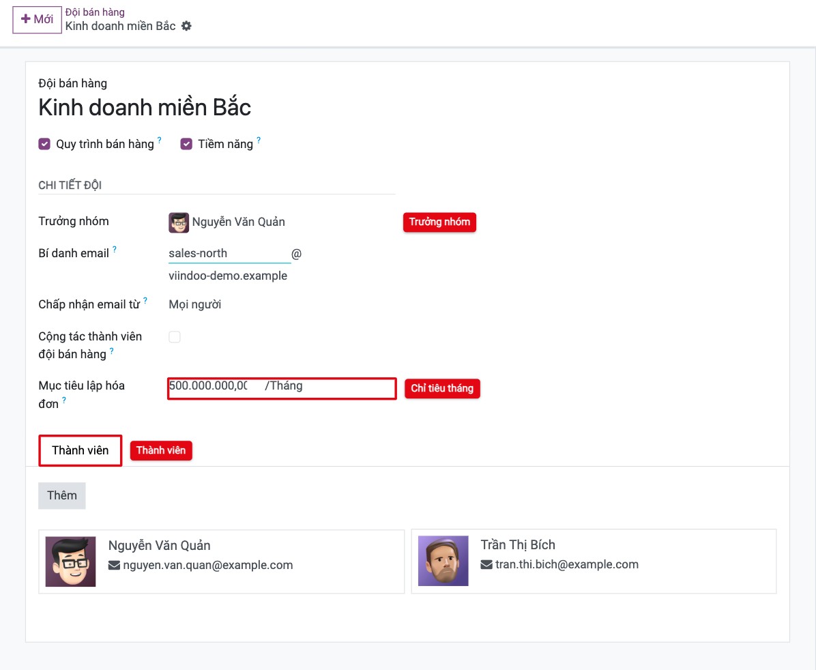
Task: Click Nguyễn Văn Quản team leader avatar
Action: pos(179,222)
